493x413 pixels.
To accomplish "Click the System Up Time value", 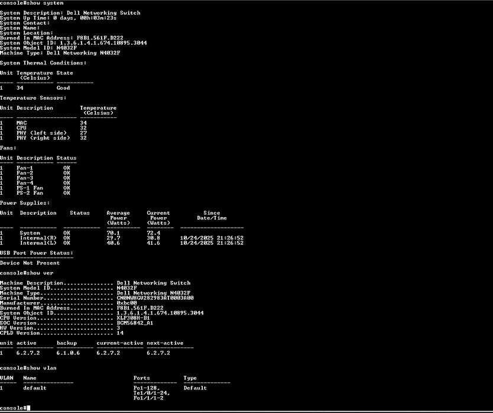I will coord(85,18).
